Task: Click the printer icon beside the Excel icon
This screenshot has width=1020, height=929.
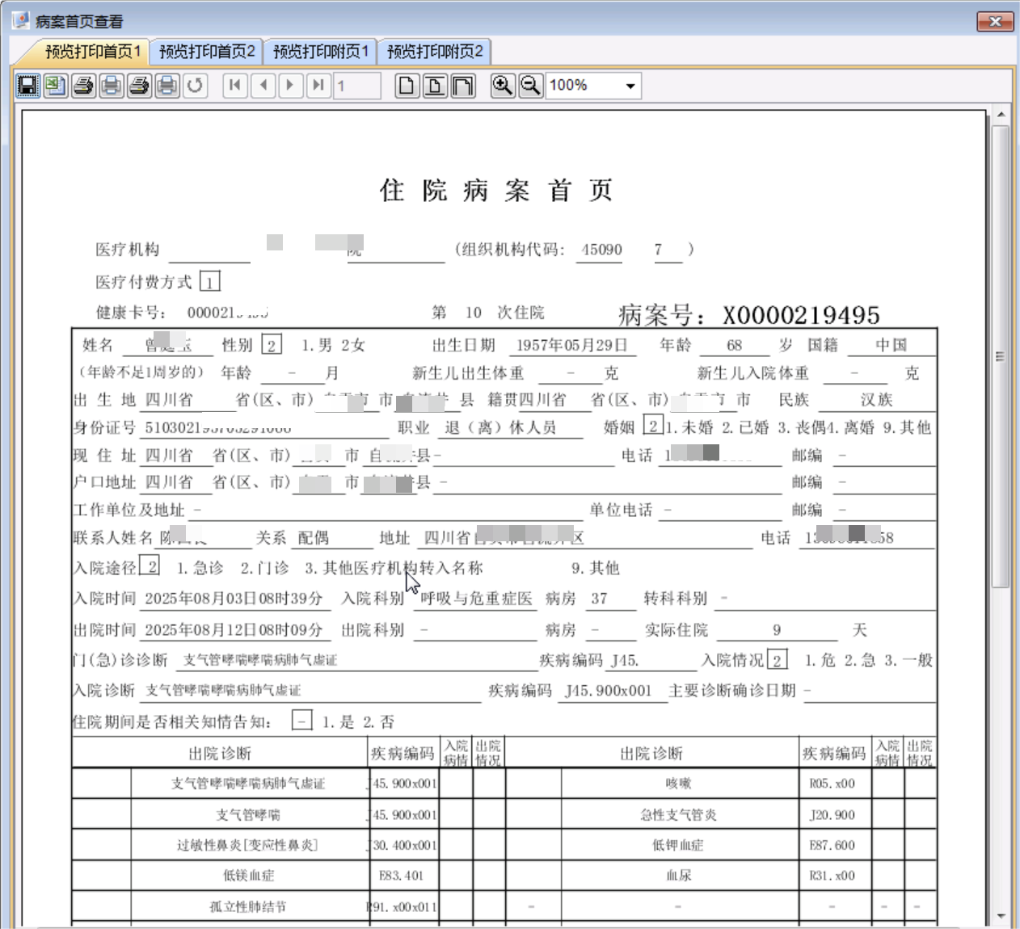Action: pyautogui.click(x=83, y=85)
